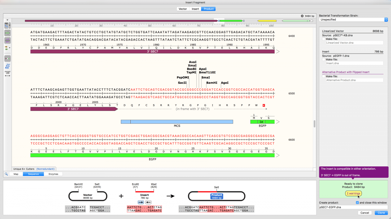Click the magnifying glass search icon
The width and height of the screenshot is (391, 219).
[6, 174]
